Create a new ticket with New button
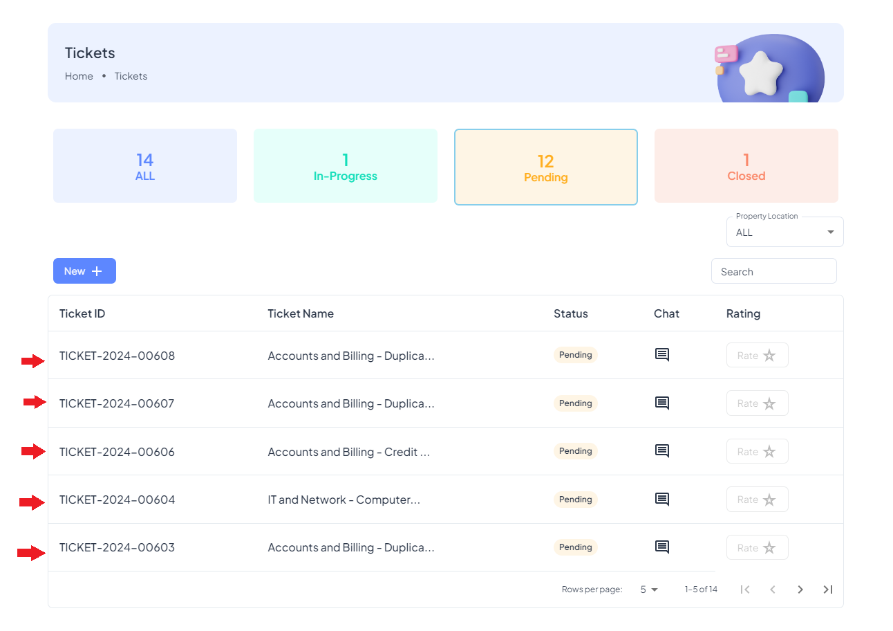The image size is (893, 631). [84, 271]
